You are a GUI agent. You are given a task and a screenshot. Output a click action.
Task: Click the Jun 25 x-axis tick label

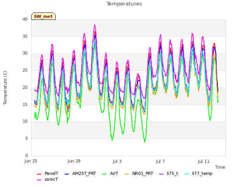pyautogui.click(x=31, y=161)
